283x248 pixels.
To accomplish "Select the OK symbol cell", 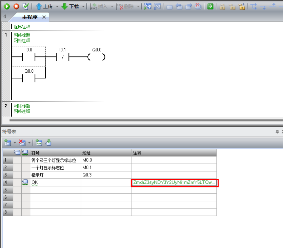I will [55, 182].
